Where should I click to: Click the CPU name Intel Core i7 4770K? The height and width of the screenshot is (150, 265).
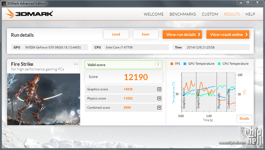pyautogui.click(x=119, y=47)
